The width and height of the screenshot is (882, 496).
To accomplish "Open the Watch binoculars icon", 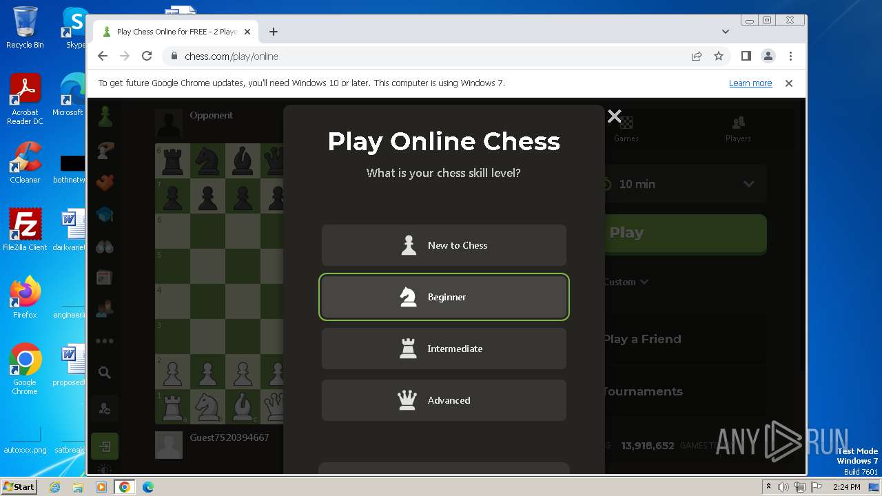I will (105, 247).
